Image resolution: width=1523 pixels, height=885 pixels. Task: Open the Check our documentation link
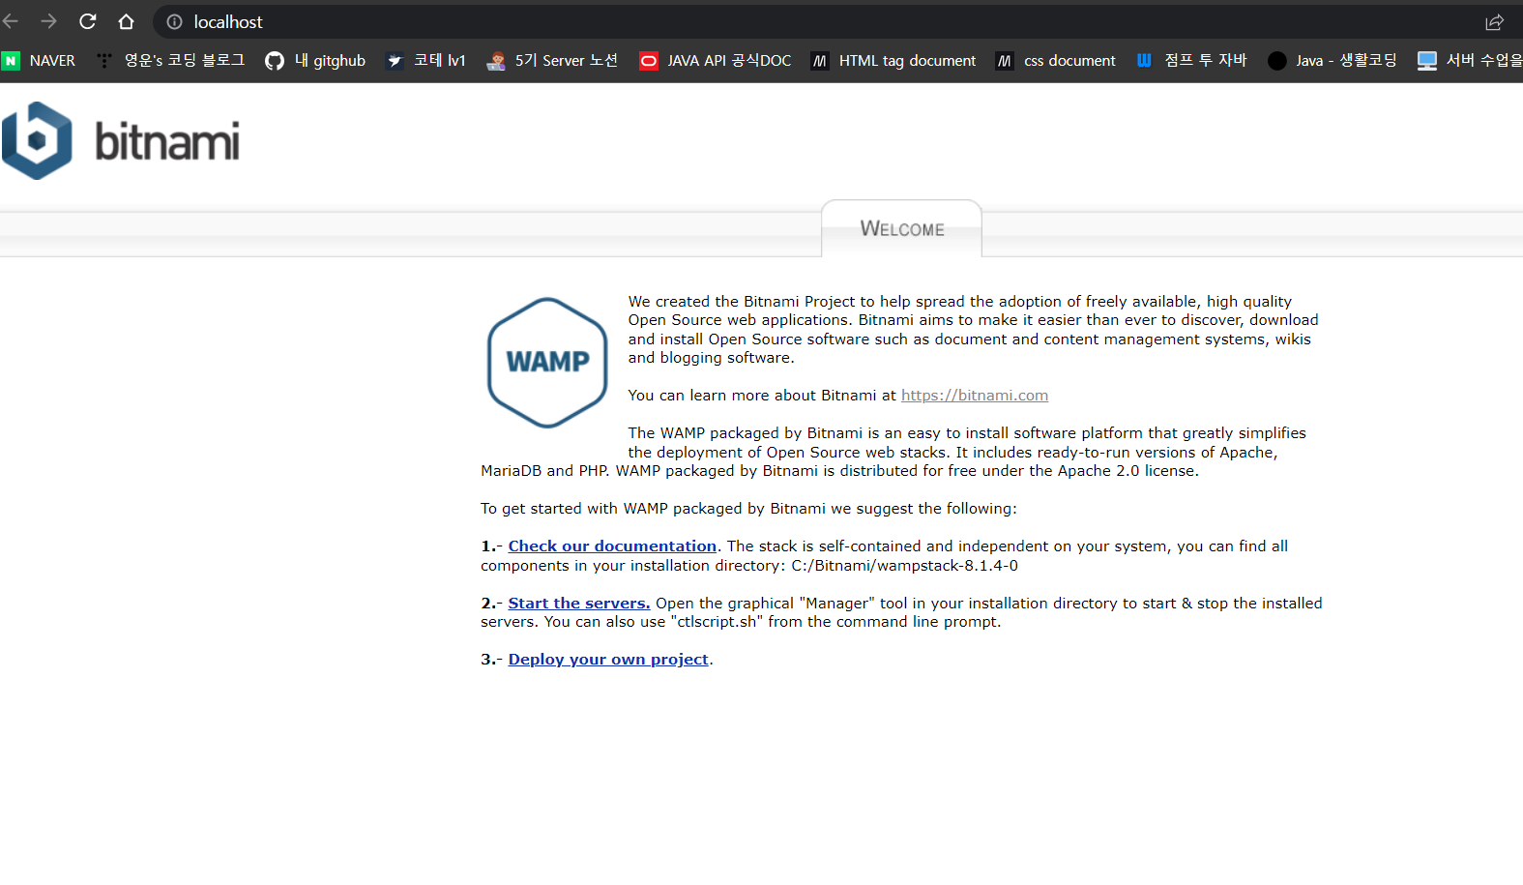pyautogui.click(x=612, y=546)
